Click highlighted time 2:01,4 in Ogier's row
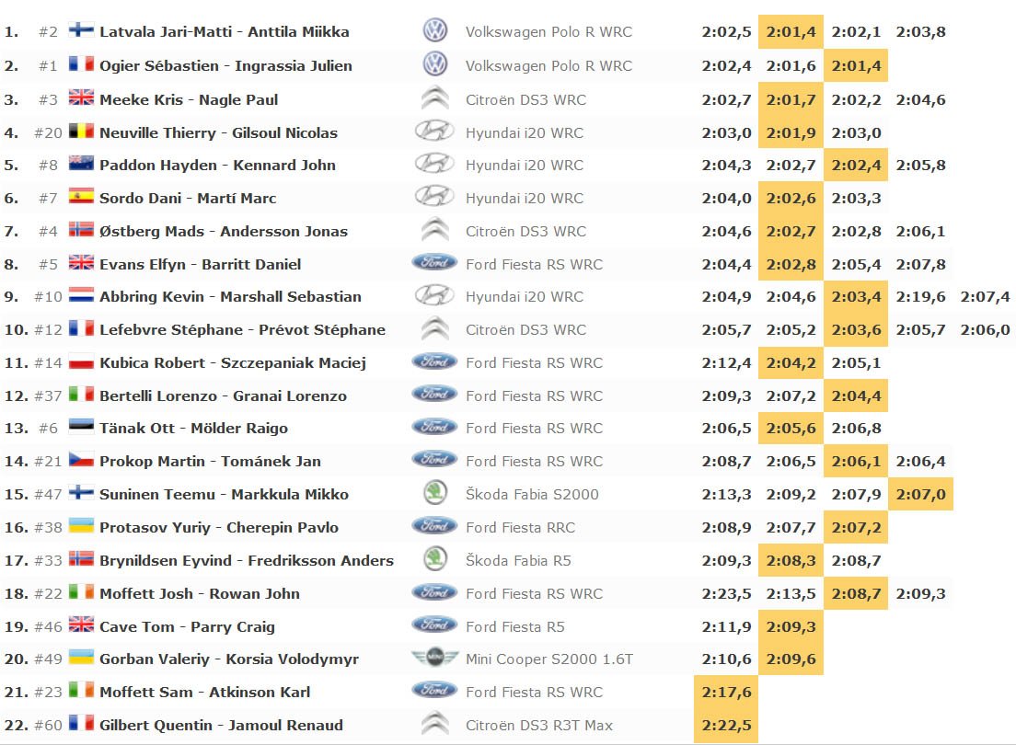 pyautogui.click(x=856, y=66)
